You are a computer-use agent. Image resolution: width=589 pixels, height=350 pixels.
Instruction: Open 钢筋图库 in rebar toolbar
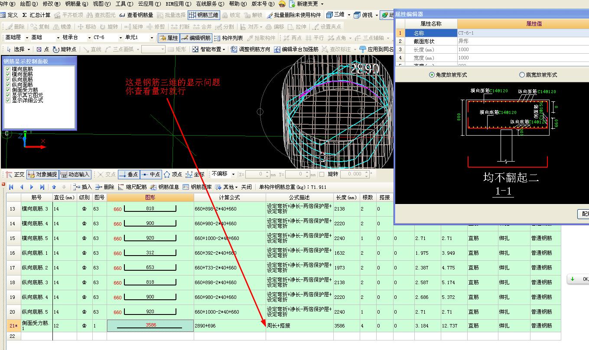[197, 187]
